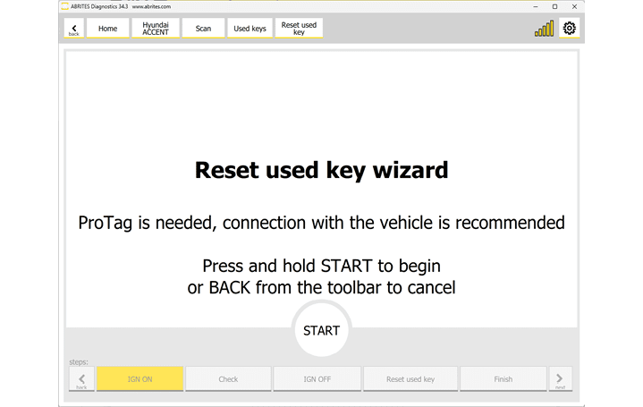Select the highlighted IGN ON step
This screenshot has height=407, width=643.
[x=140, y=379]
